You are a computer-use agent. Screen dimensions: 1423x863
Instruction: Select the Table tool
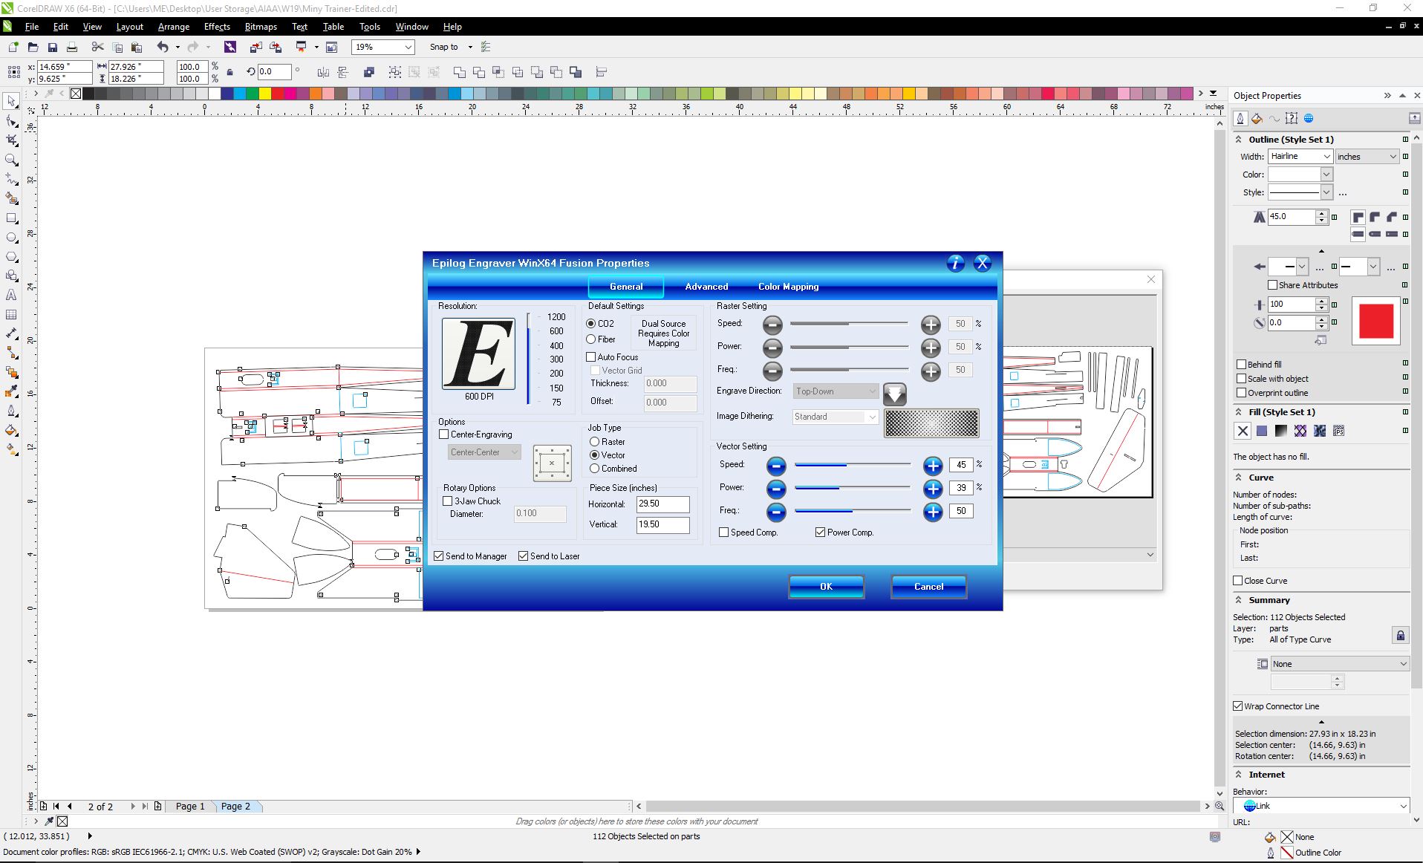click(11, 315)
